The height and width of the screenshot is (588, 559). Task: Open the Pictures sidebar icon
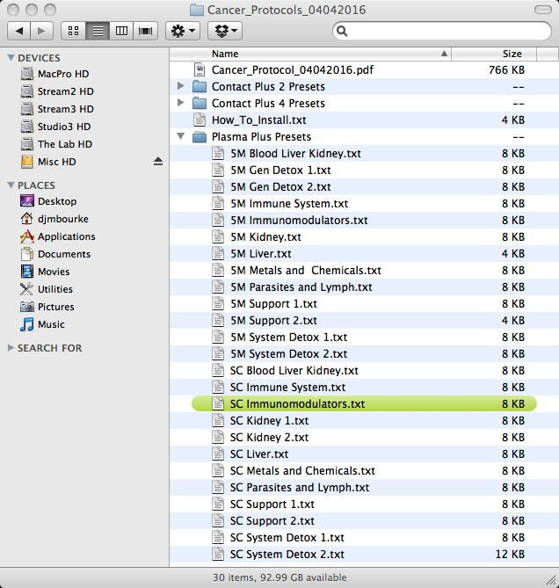[27, 307]
